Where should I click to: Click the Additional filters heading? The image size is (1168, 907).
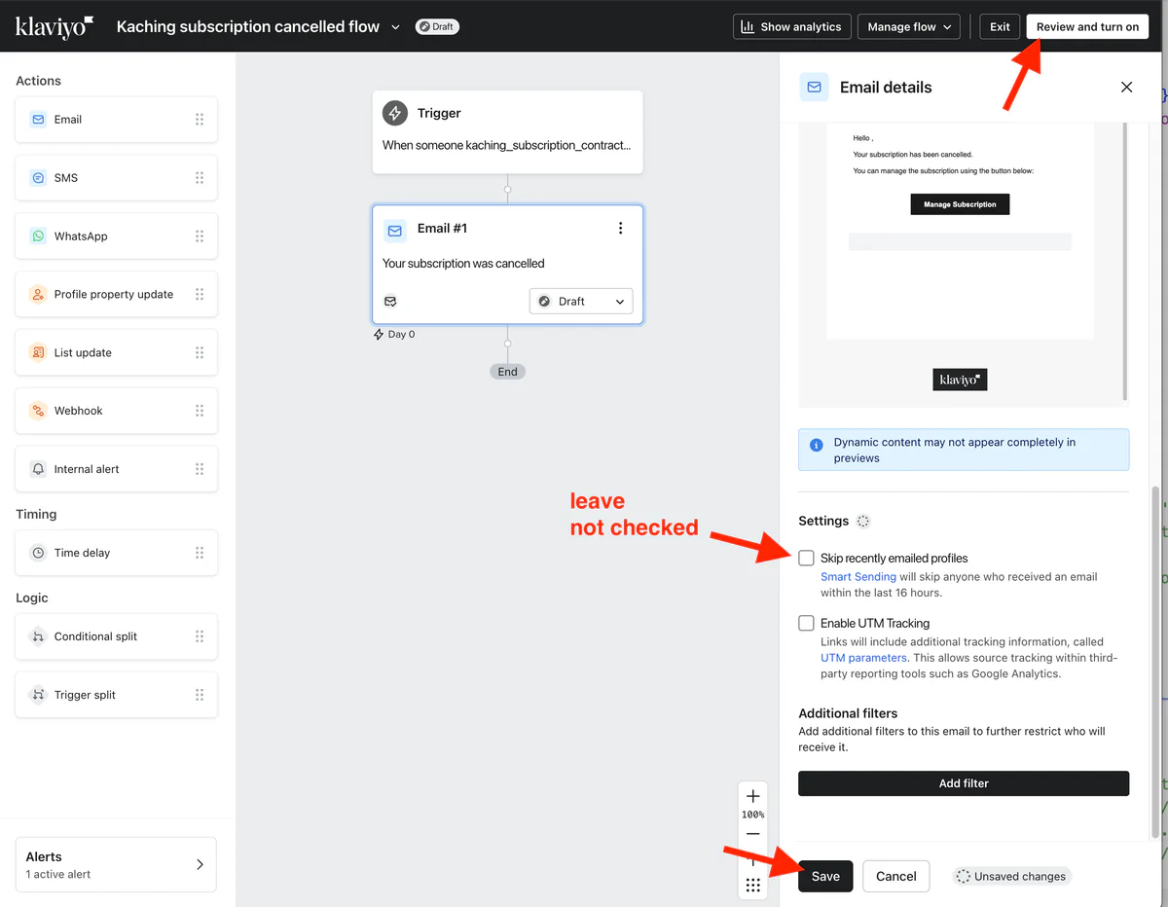pyautogui.click(x=848, y=713)
